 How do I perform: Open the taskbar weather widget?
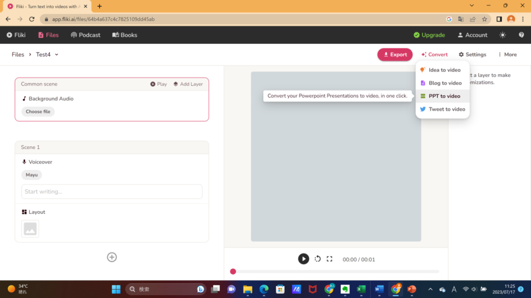pos(18,289)
